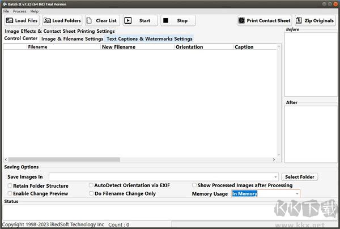Enable Retain Folder Structure checkbox
340x229 pixels.
pos(10,185)
